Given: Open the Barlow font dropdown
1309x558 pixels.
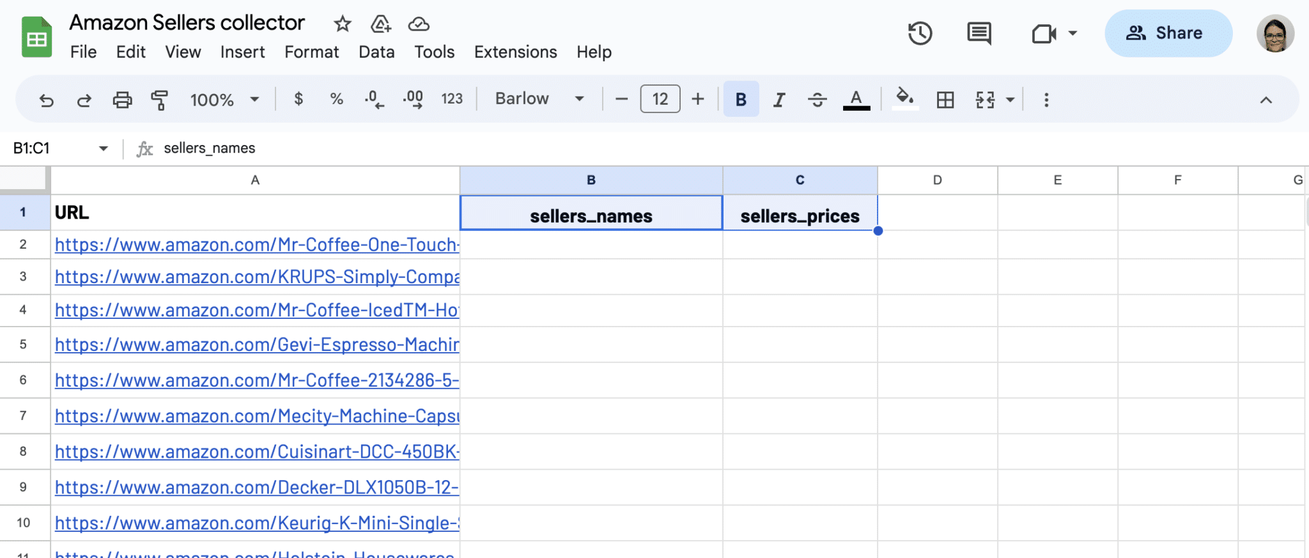Looking at the screenshot, I should [x=539, y=99].
